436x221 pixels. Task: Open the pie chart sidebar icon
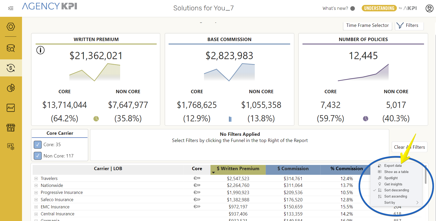point(11,88)
